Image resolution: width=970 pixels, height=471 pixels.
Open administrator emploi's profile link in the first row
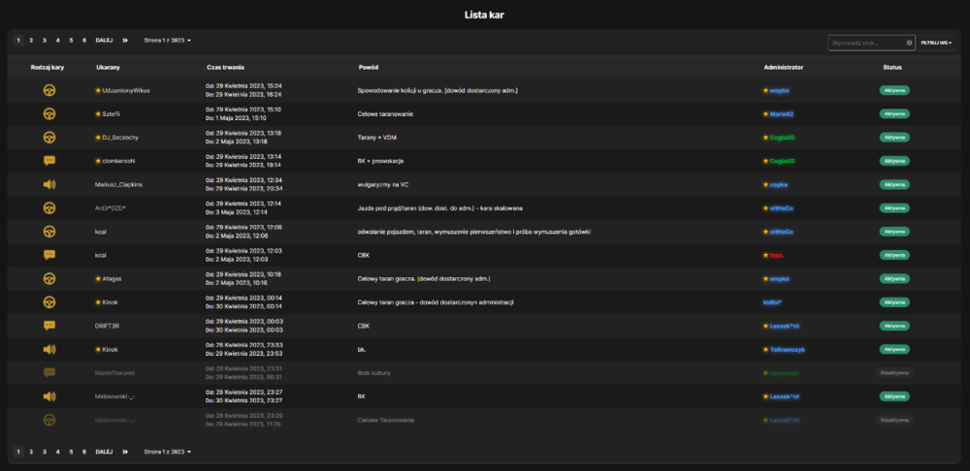click(780, 90)
